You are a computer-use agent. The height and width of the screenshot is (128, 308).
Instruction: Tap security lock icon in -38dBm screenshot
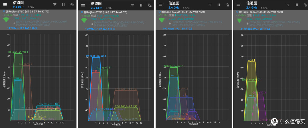click(x=14, y=23)
